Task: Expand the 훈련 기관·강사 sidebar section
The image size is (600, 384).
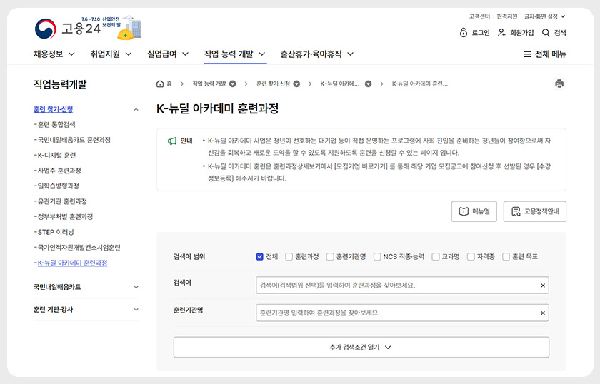Action: click(x=136, y=310)
